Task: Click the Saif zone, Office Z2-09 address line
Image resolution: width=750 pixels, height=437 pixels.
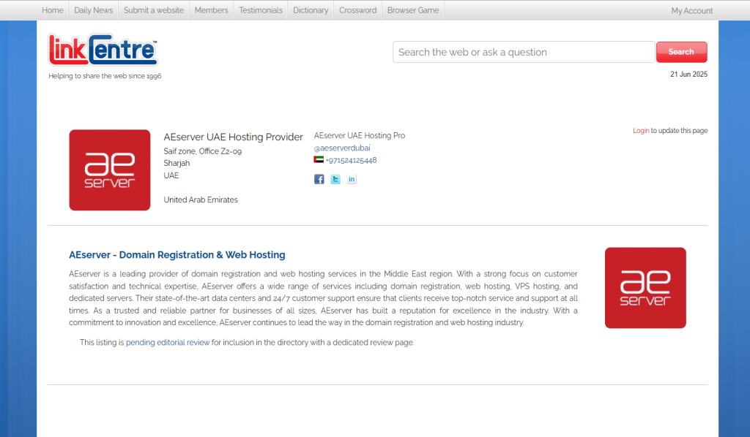Action: [x=203, y=151]
